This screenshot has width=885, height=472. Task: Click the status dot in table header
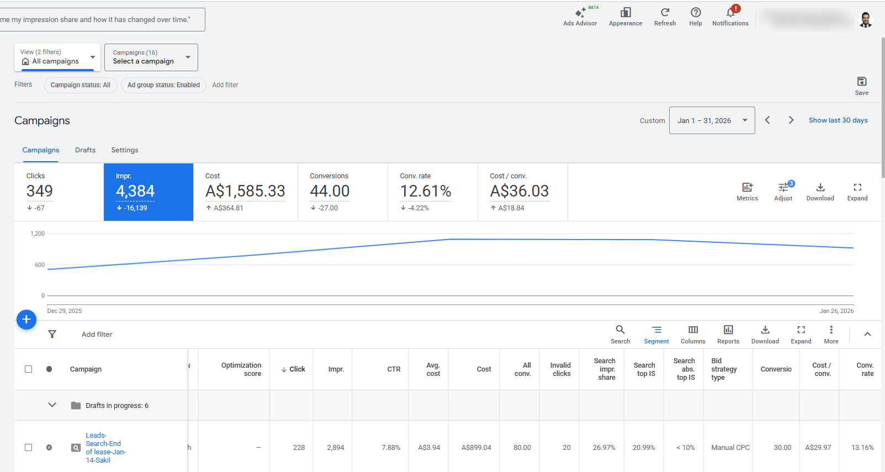tap(49, 369)
